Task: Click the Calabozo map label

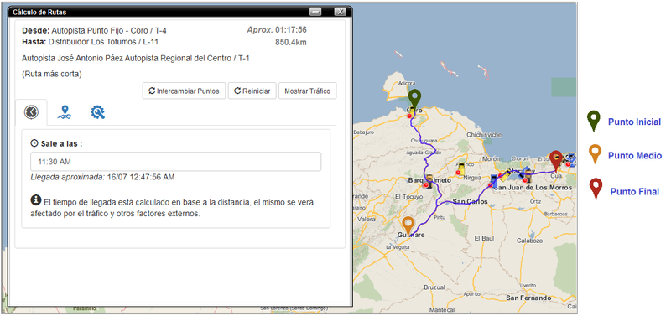Action: coord(529,241)
